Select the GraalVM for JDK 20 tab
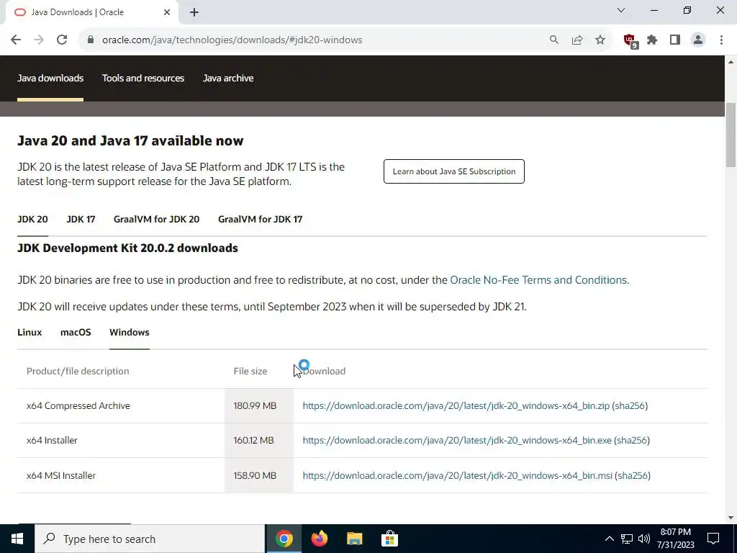Image resolution: width=737 pixels, height=553 pixels. pyautogui.click(x=156, y=219)
